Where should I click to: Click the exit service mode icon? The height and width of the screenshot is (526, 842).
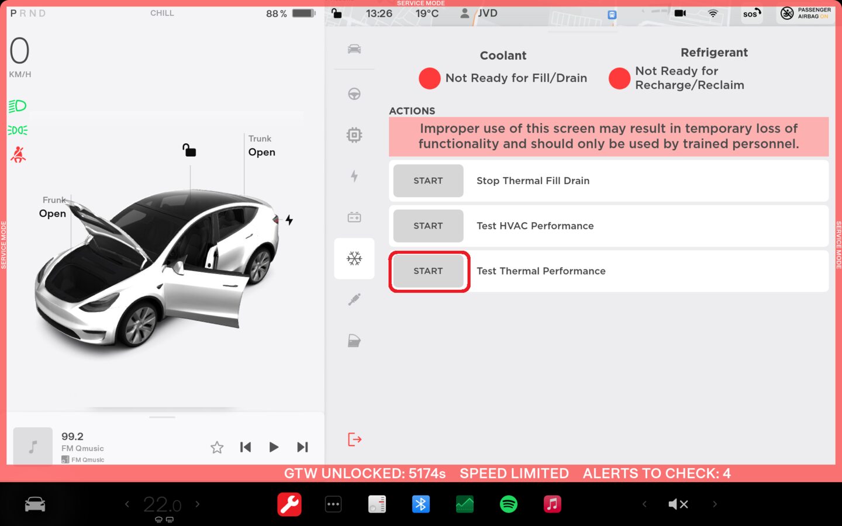pyautogui.click(x=354, y=439)
